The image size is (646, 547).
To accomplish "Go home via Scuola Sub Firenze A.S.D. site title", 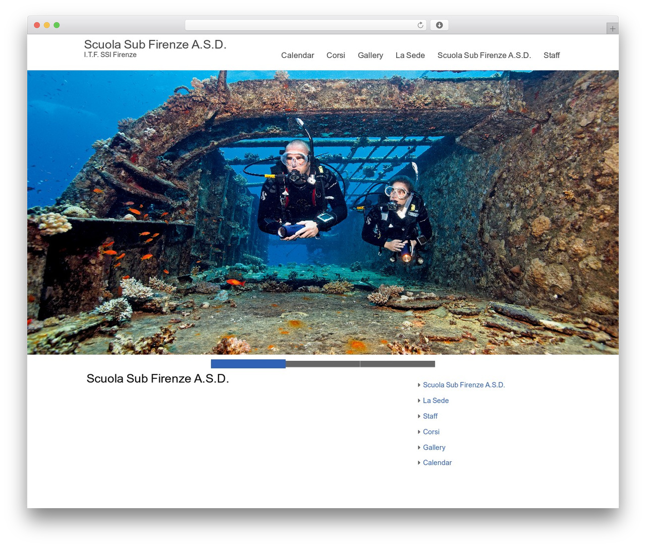I will pos(155,44).
